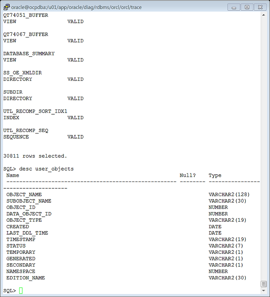The width and height of the screenshot is (270, 297).
Task: Click the OBJECT_ID column row
Action: [117, 207]
